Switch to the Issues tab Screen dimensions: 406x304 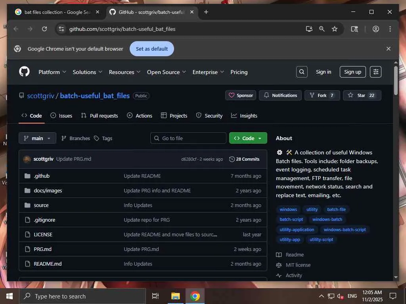click(x=61, y=116)
